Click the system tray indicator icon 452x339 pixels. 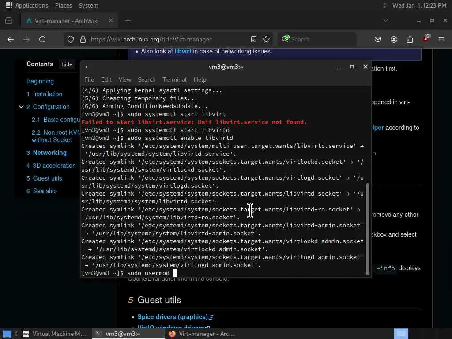tap(384, 5)
